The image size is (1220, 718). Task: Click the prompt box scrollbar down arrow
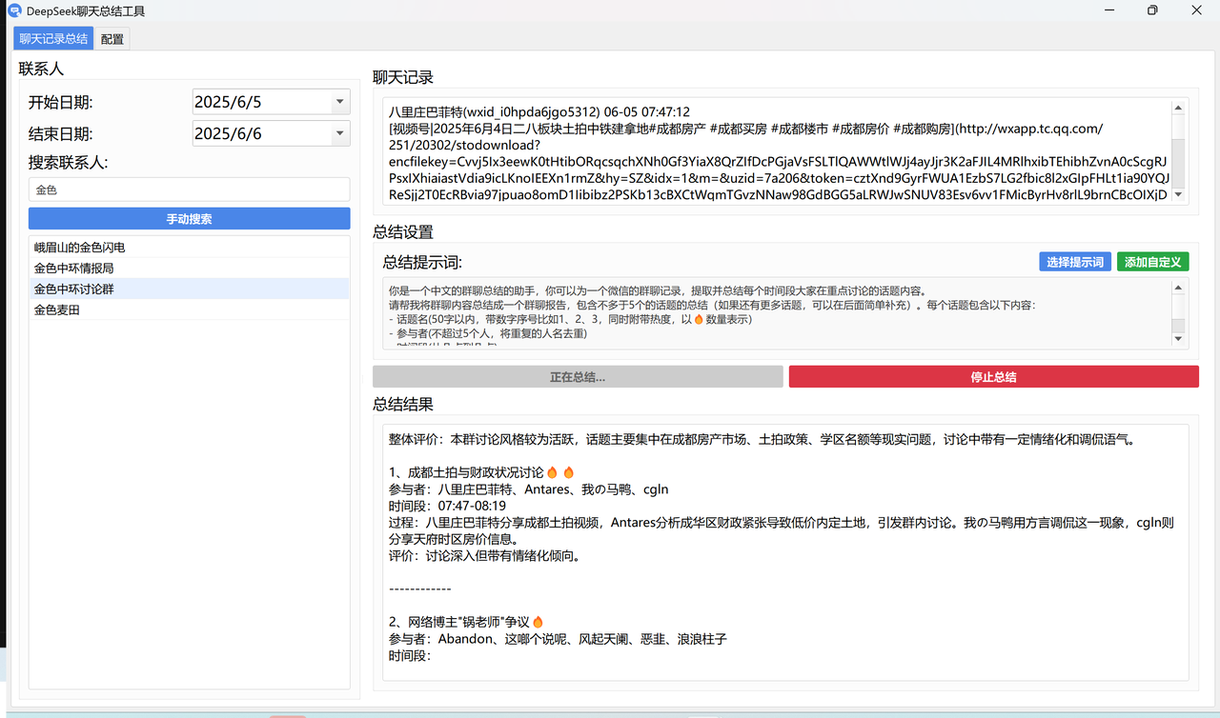pos(1178,339)
